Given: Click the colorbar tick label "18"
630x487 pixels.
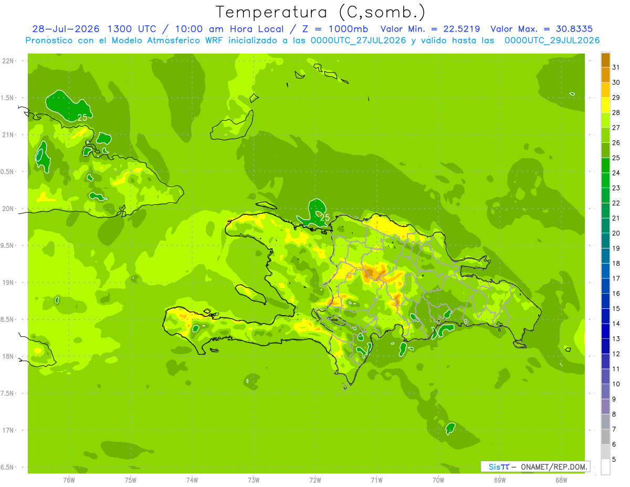Looking at the screenshot, I should (616, 263).
